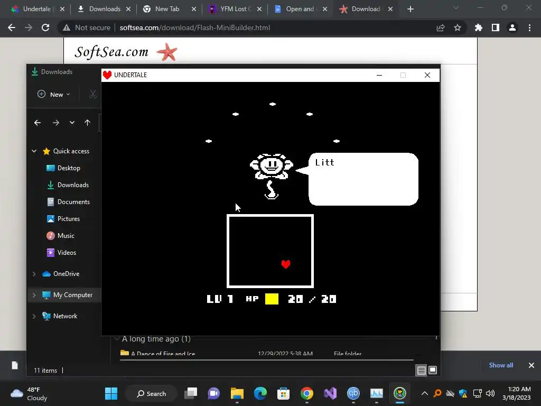Screen dimensions: 541x406
Task: Open Microsoft Store from taskbar
Action: click(x=283, y=393)
